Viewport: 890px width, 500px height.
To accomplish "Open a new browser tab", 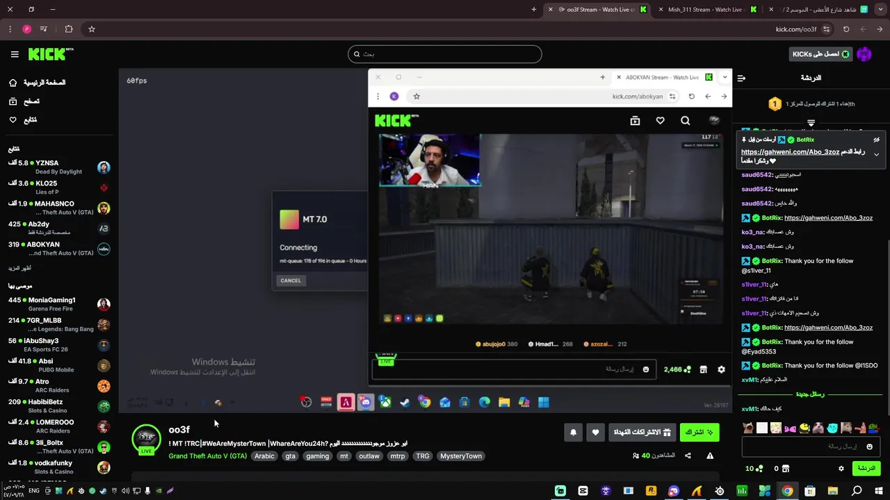I will [534, 10].
